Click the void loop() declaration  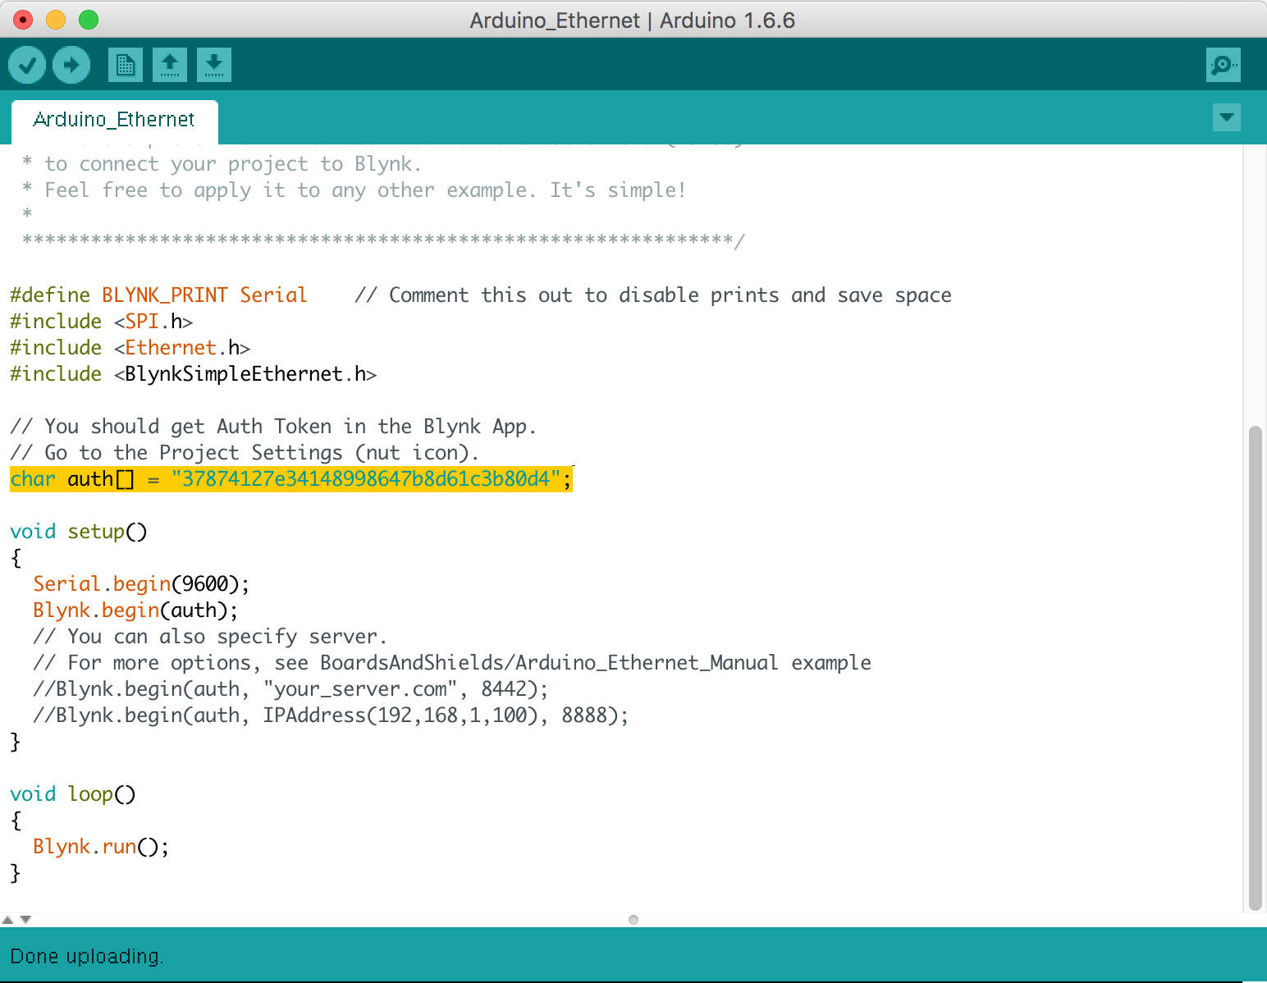[73, 794]
